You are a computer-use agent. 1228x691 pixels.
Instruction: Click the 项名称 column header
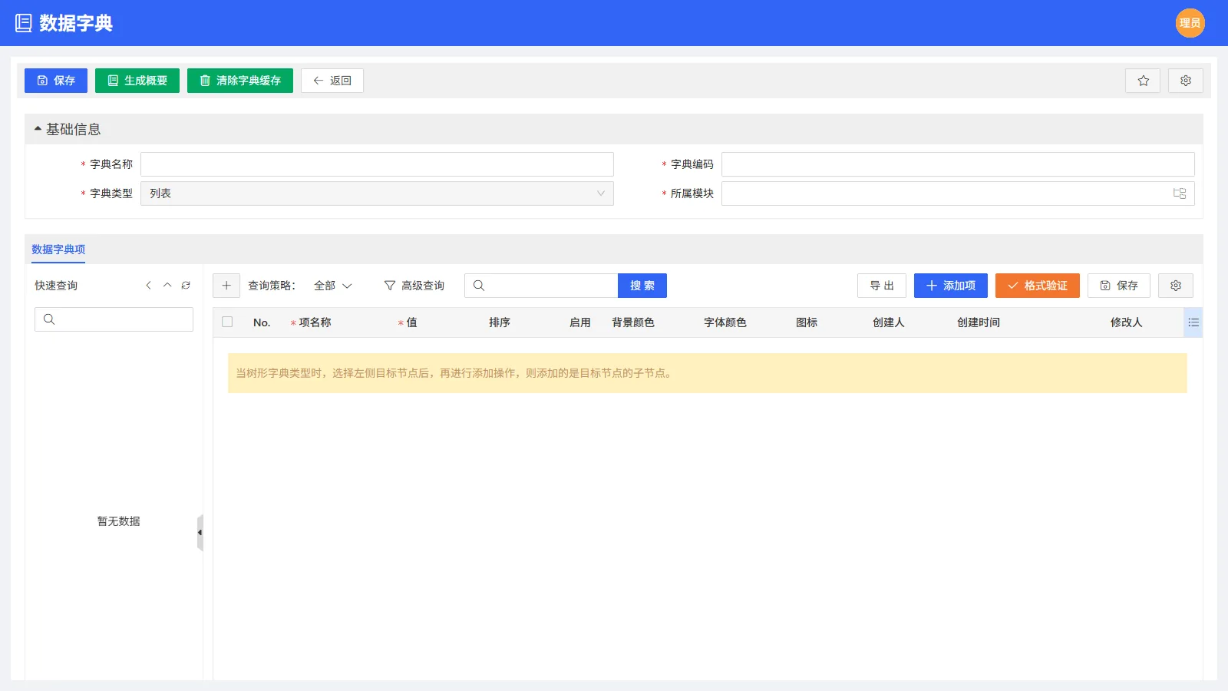[315, 322]
